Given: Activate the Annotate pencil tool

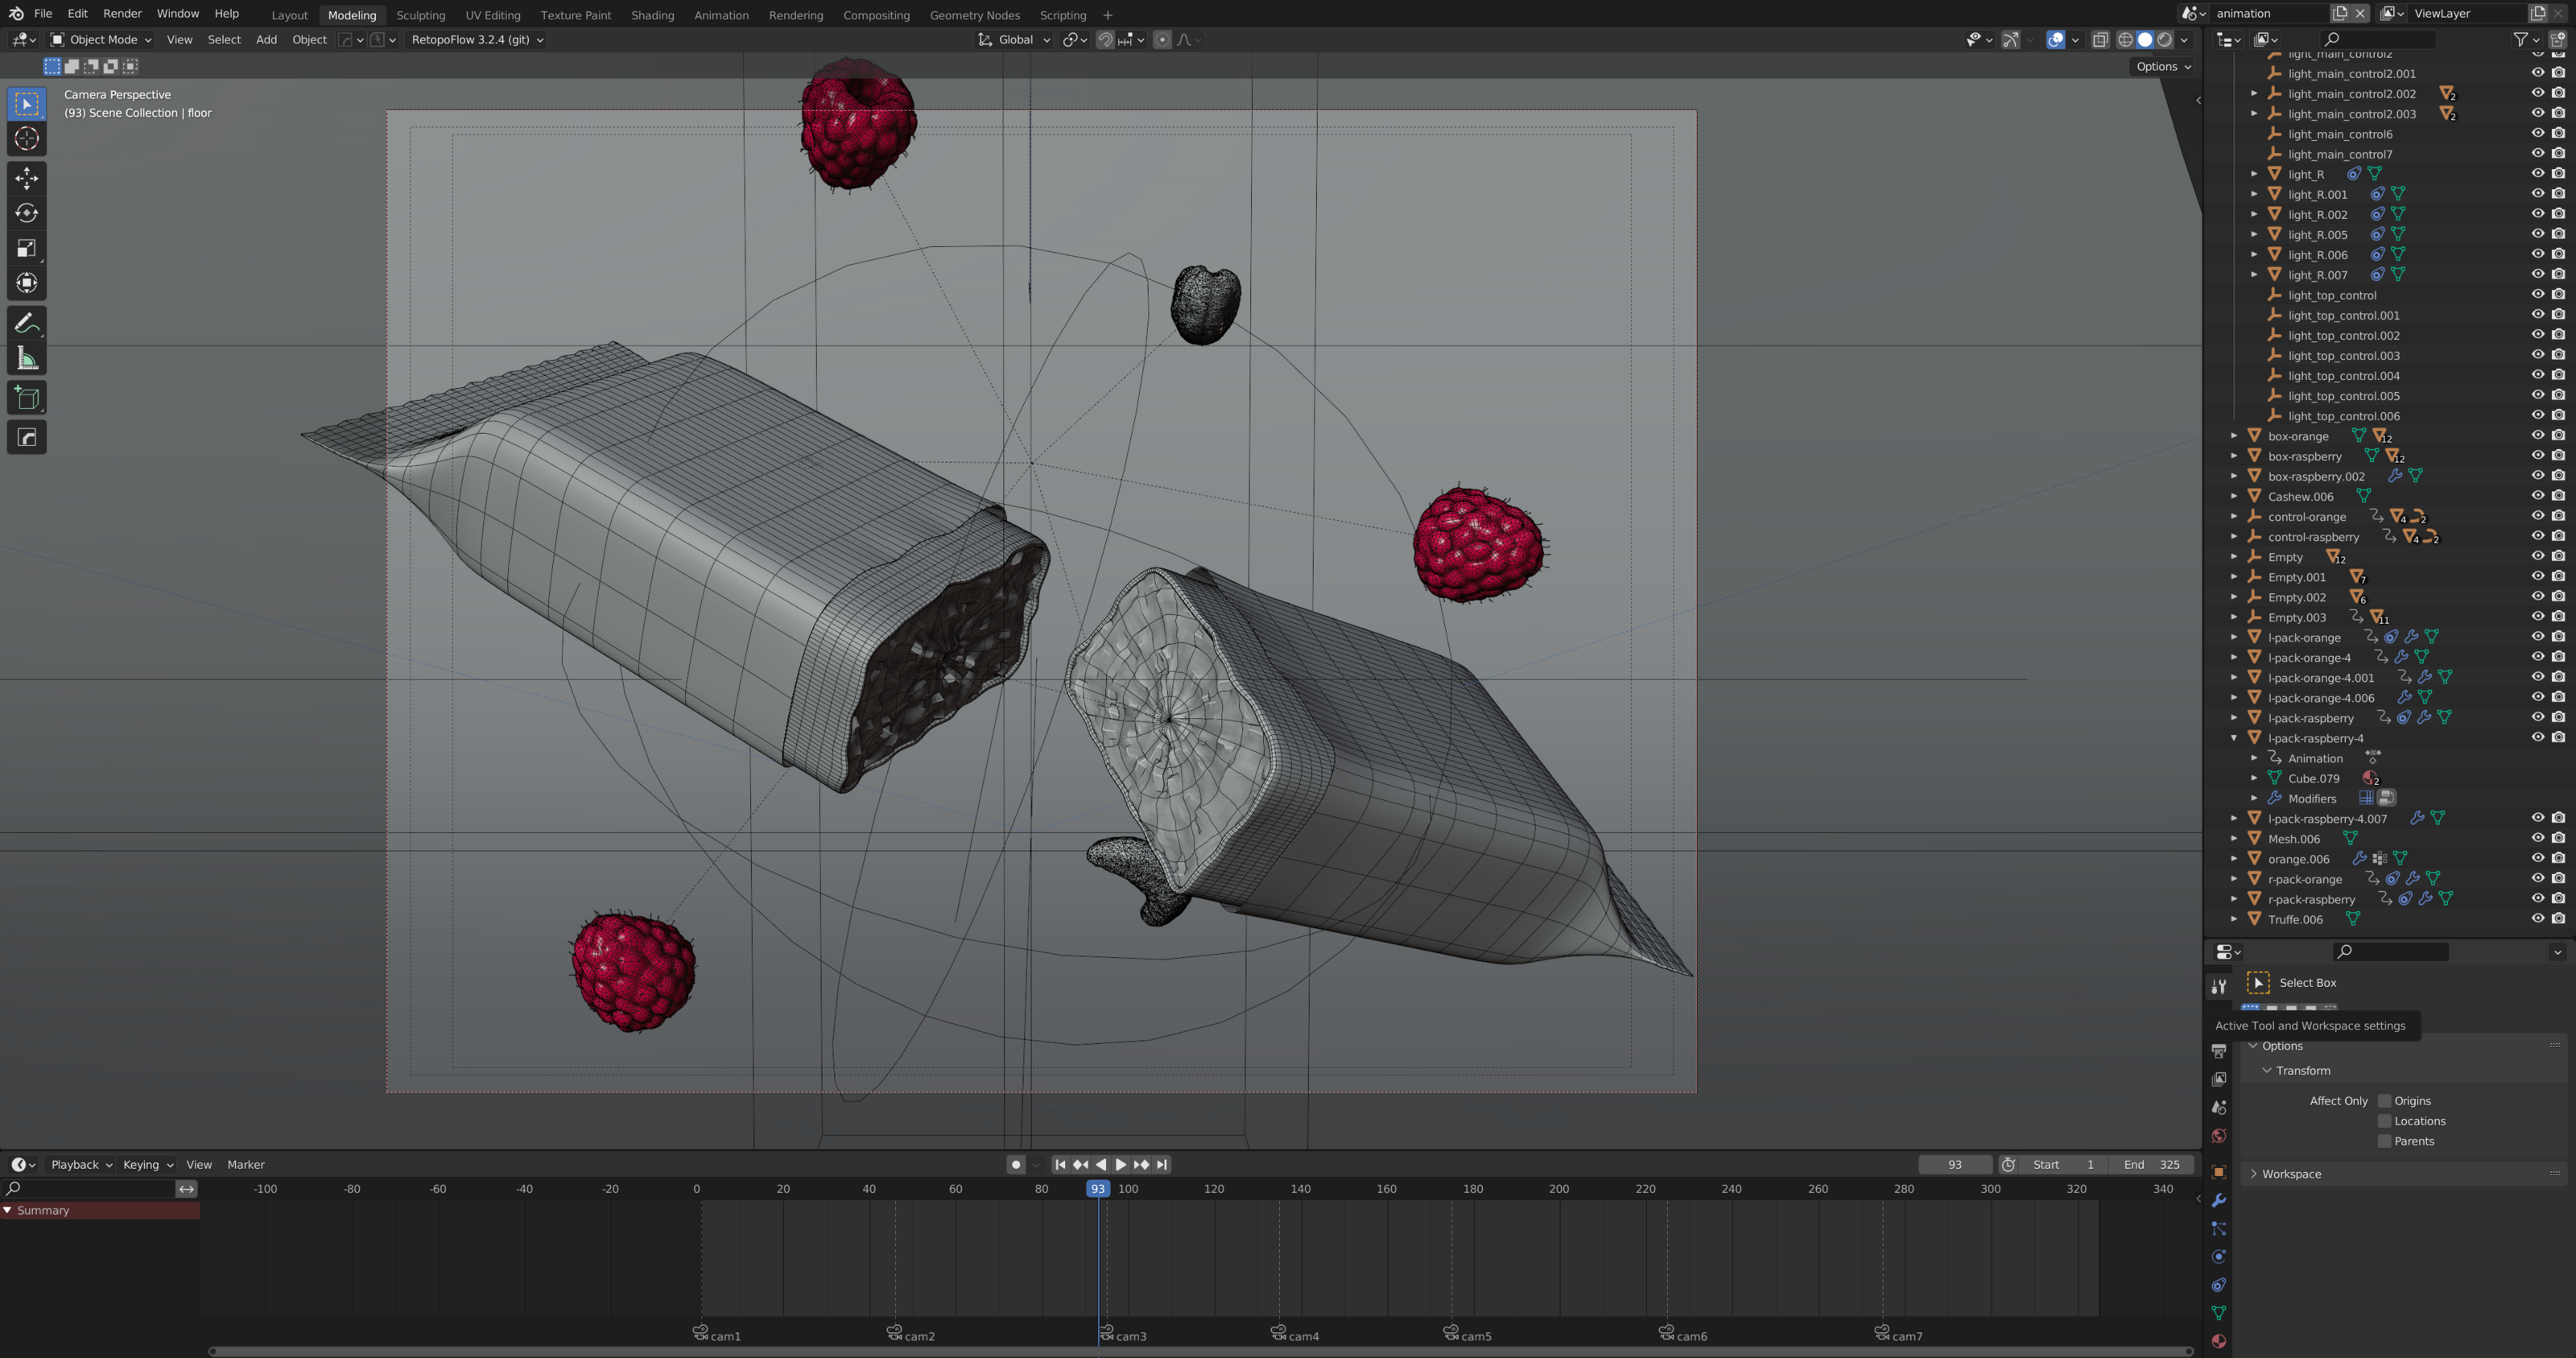Looking at the screenshot, I should coord(27,323).
